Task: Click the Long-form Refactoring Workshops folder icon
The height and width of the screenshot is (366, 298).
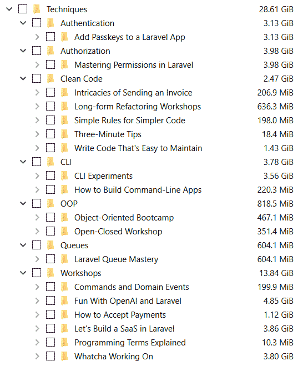Action: click(x=64, y=107)
